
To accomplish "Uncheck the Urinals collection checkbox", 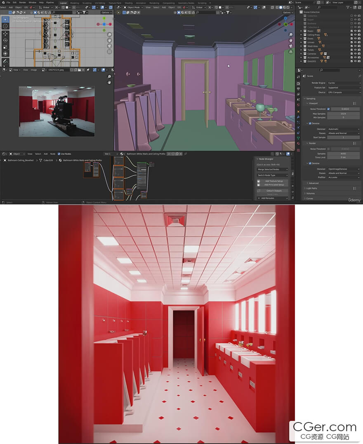I will coord(351,42).
